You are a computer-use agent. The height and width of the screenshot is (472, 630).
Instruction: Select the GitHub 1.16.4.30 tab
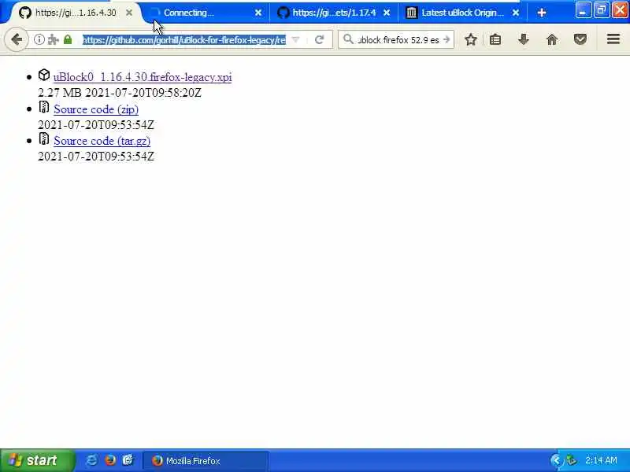(76, 13)
